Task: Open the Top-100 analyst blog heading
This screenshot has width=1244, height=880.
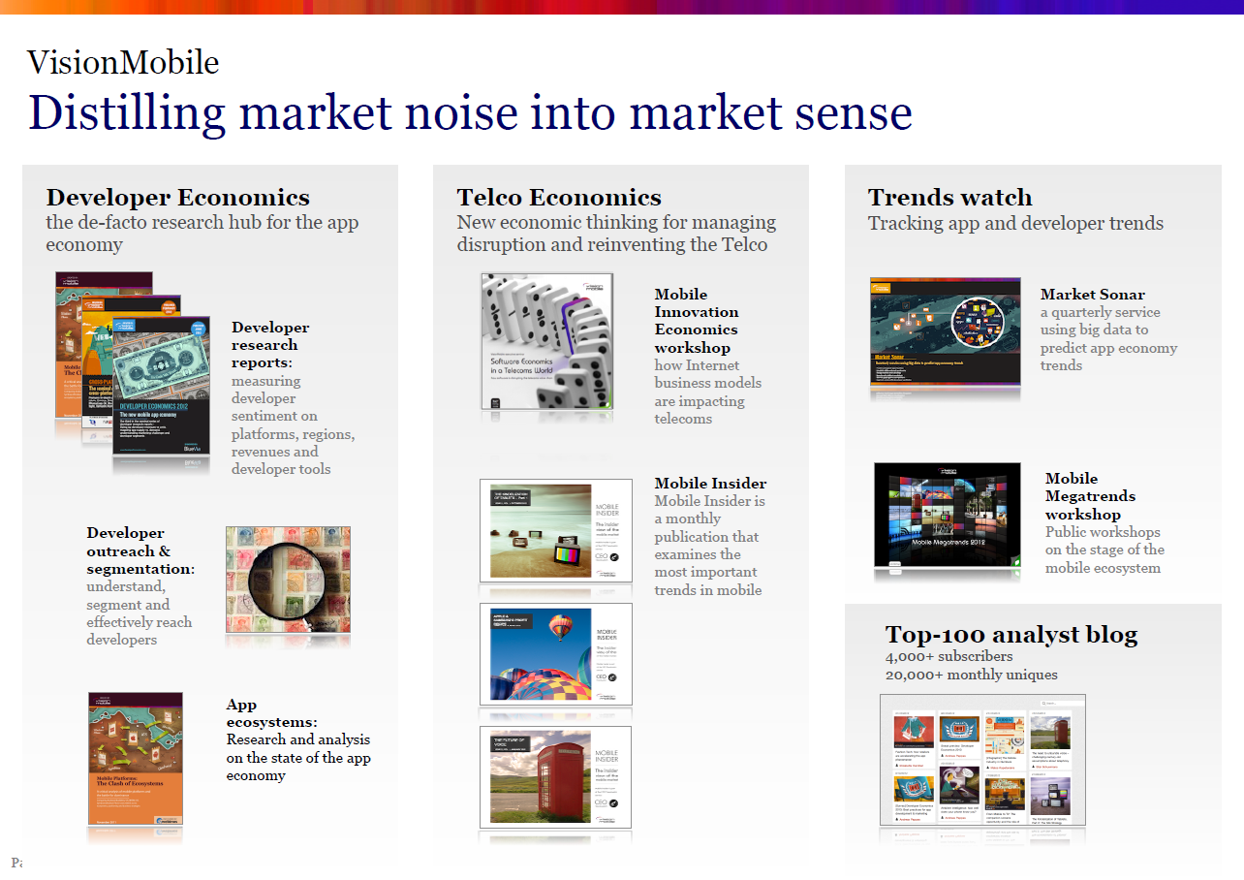Action: (1011, 635)
